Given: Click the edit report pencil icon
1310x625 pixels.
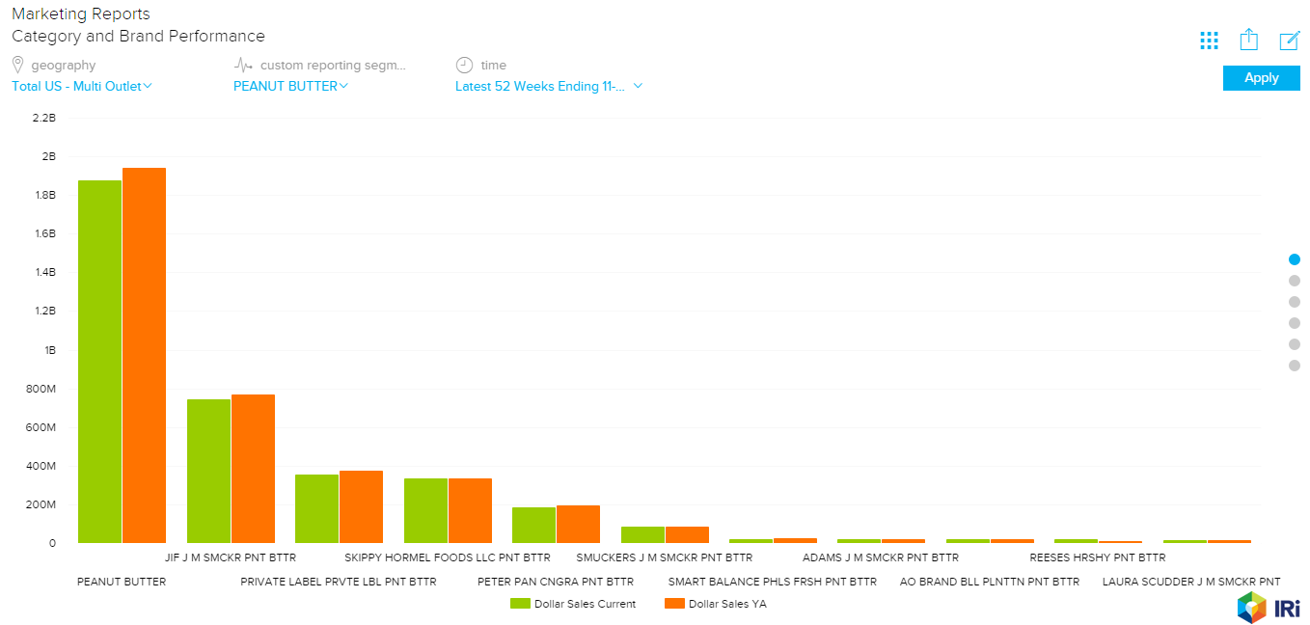Looking at the screenshot, I should [x=1289, y=41].
